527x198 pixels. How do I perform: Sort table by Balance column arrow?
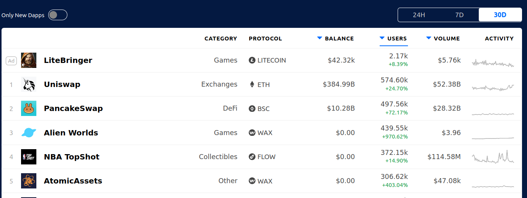pyautogui.click(x=320, y=38)
